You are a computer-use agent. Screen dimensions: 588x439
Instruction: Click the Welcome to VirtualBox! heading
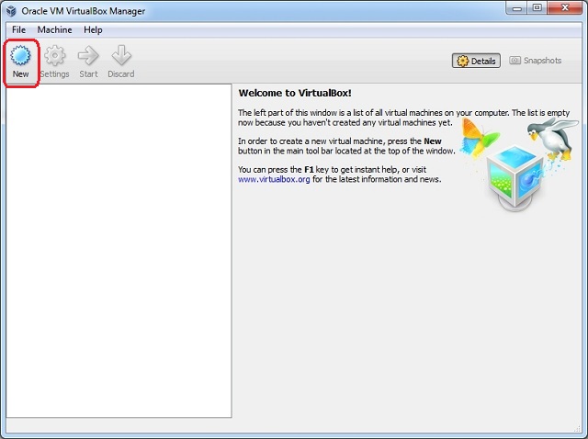click(x=295, y=93)
